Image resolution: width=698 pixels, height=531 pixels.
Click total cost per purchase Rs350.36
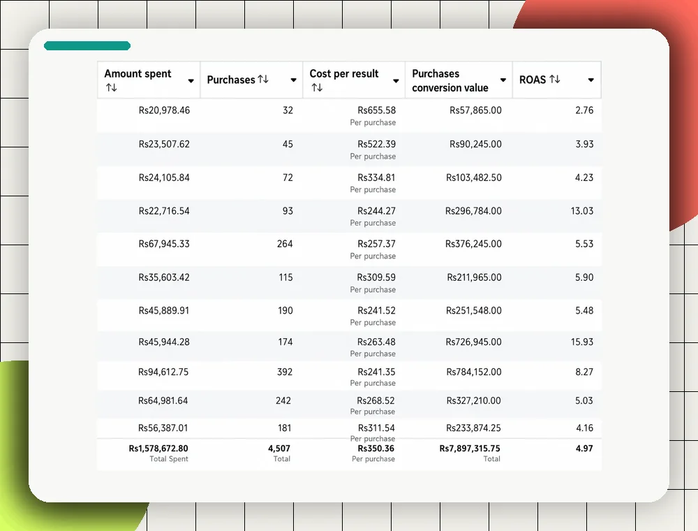click(x=376, y=448)
